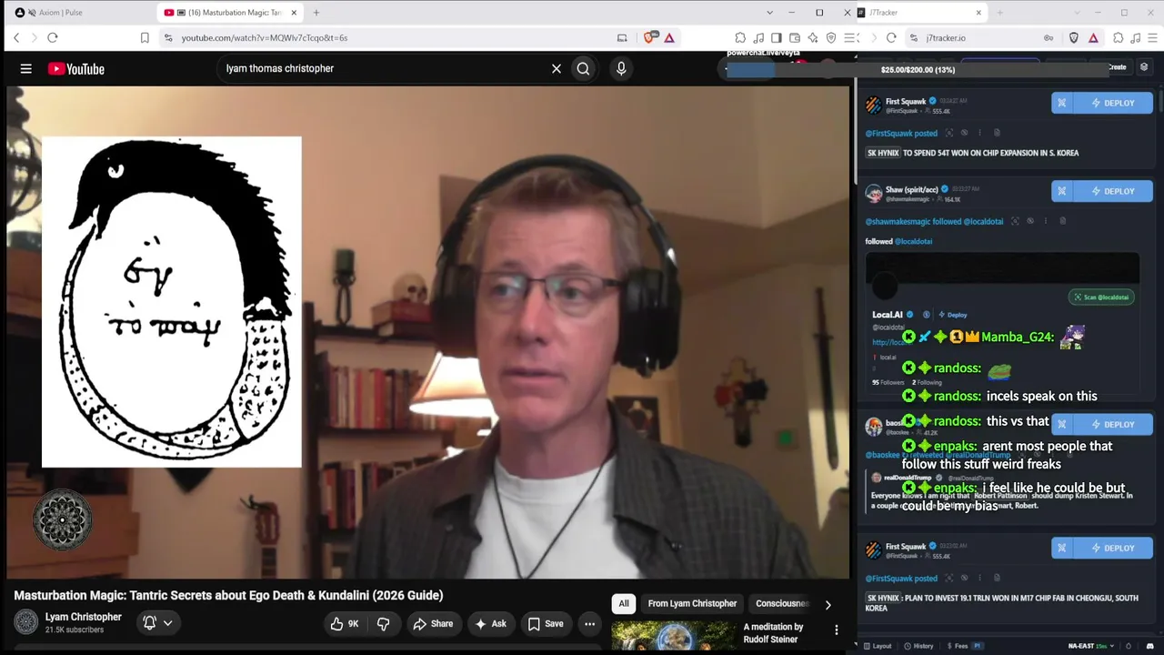
Task: Reload the j7tracker.io page
Action: click(891, 37)
